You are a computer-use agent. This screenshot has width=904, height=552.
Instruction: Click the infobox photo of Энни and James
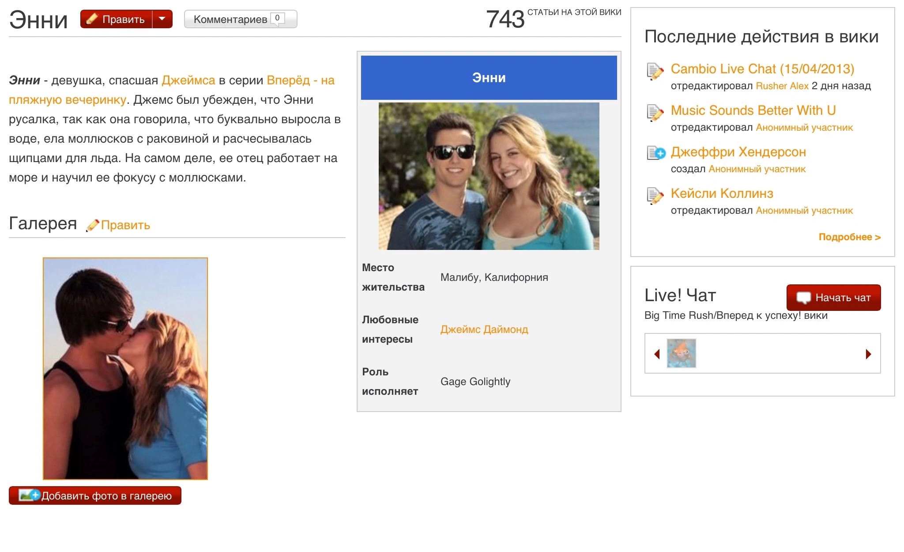pyautogui.click(x=489, y=176)
